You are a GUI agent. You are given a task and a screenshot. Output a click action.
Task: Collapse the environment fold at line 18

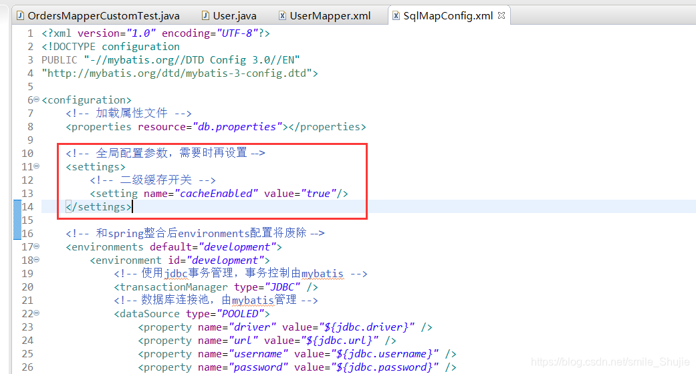[x=36, y=259]
